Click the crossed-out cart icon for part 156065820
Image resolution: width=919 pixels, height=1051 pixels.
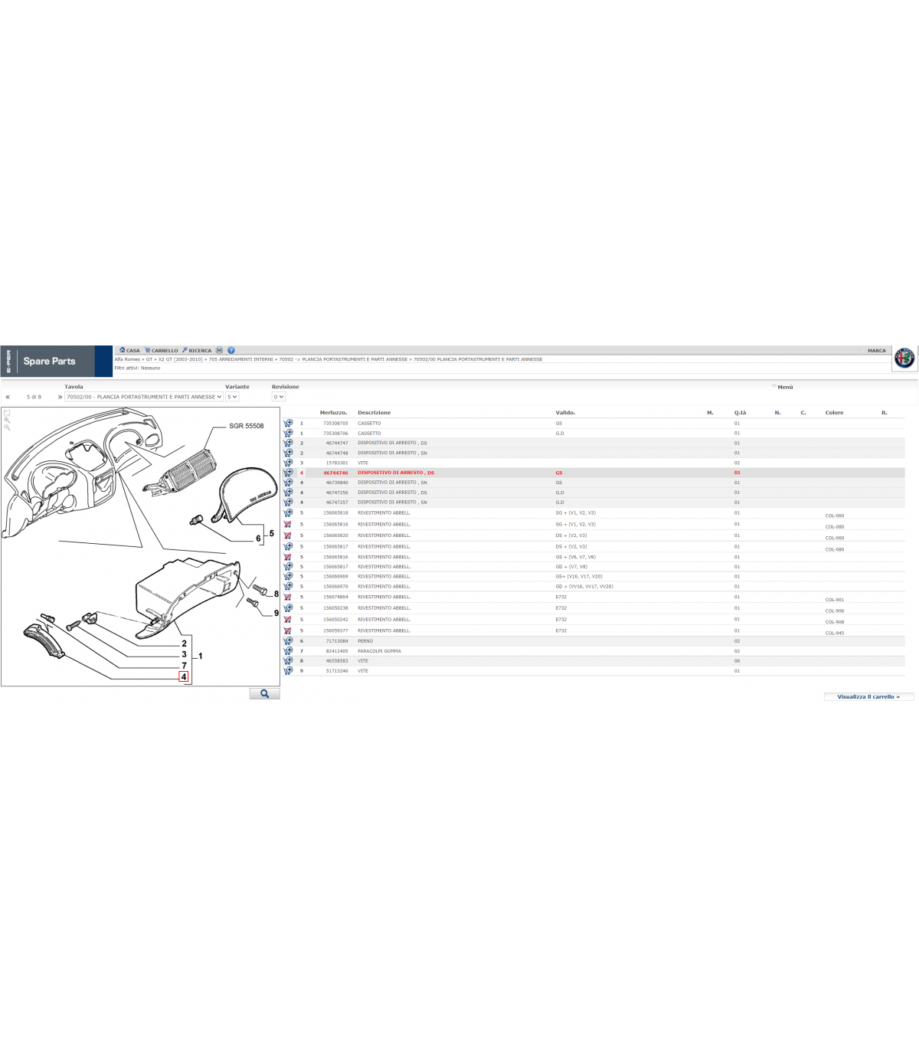coord(288,535)
